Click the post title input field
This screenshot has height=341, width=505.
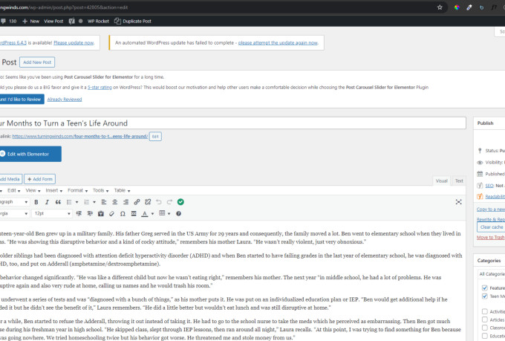point(232,123)
